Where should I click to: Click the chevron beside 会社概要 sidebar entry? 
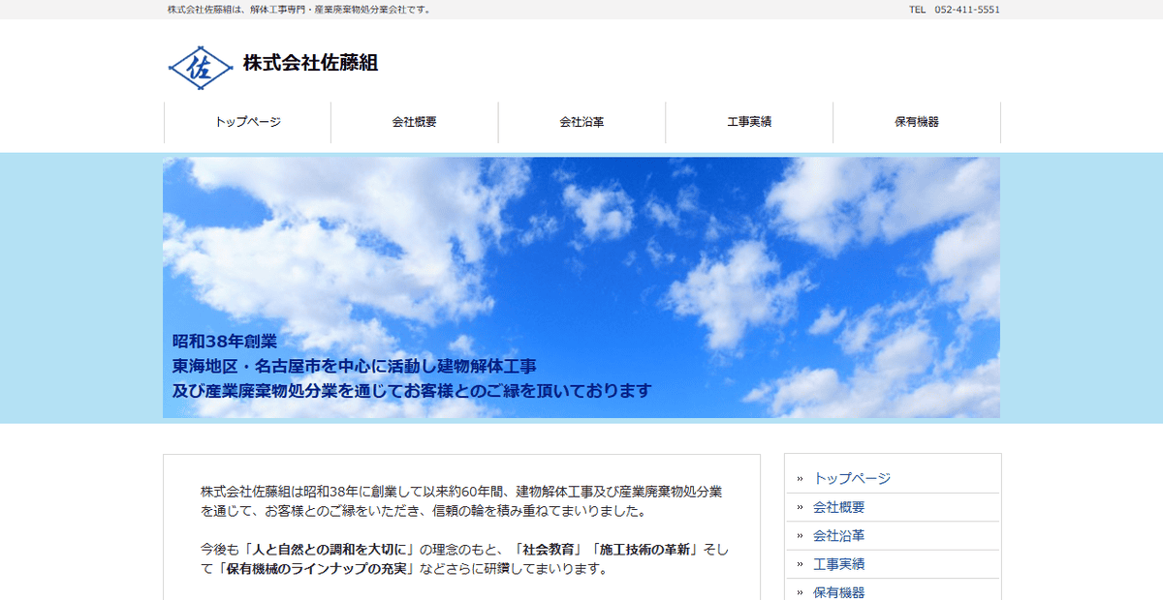[798, 506]
